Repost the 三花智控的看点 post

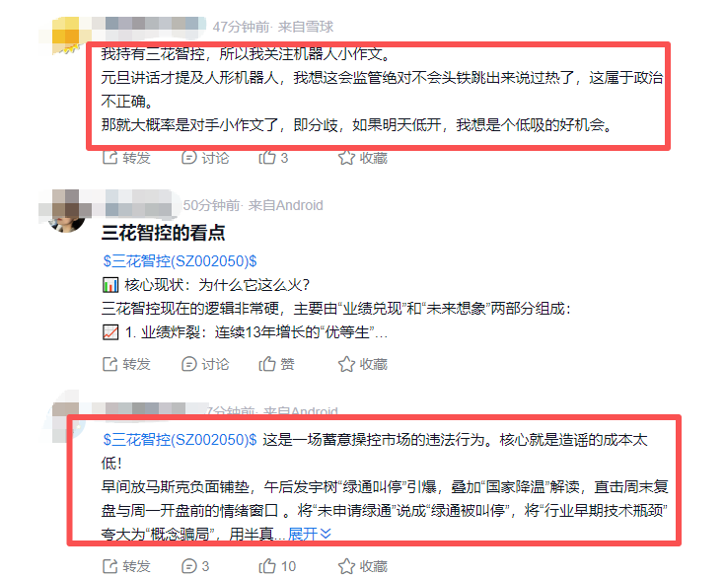(x=126, y=364)
